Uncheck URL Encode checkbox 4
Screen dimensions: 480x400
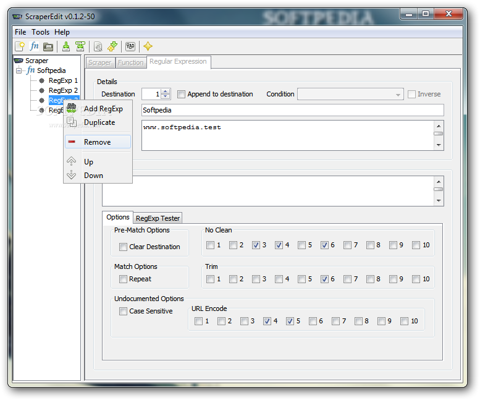(267, 321)
